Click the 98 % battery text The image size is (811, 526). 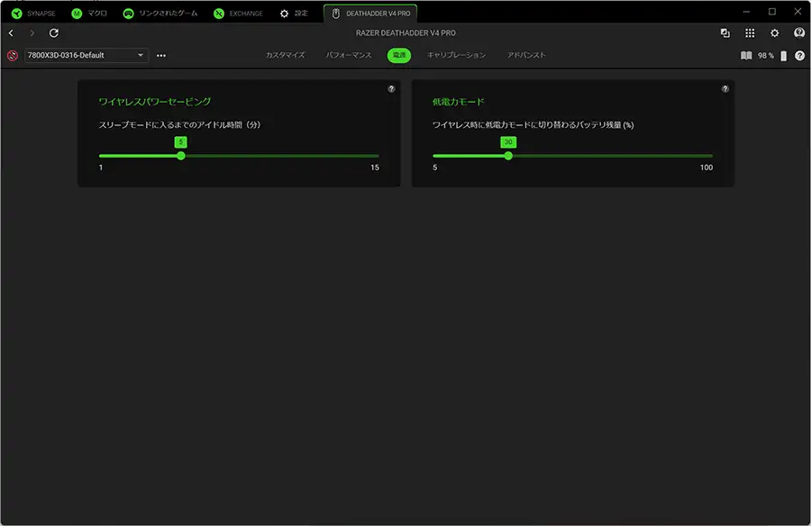click(766, 55)
